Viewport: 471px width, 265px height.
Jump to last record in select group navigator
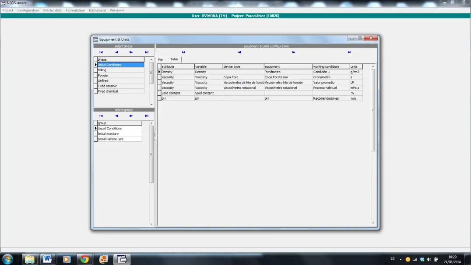click(x=147, y=116)
